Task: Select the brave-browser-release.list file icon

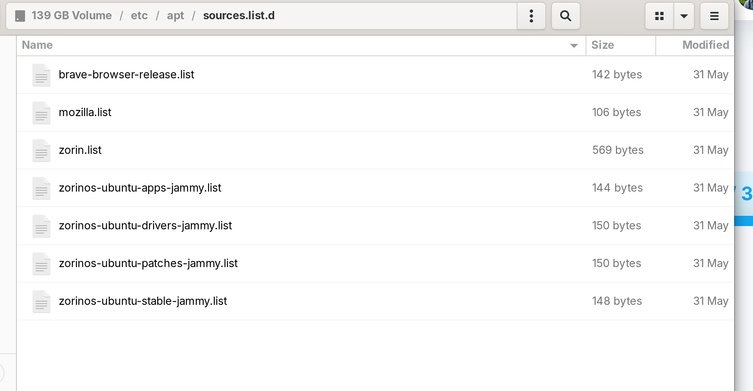Action: (x=41, y=75)
